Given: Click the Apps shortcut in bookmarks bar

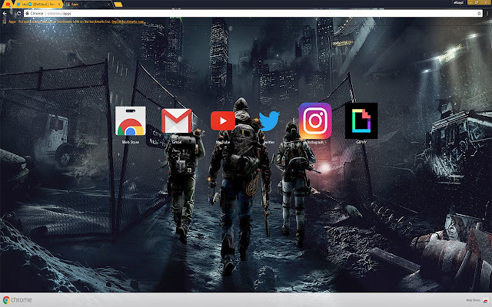Looking at the screenshot, I should coord(9,21).
